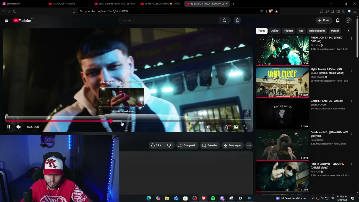Open the tab search dropdown arrow
Image resolution: width=359 pixels, height=202 pixels.
click(331, 4)
